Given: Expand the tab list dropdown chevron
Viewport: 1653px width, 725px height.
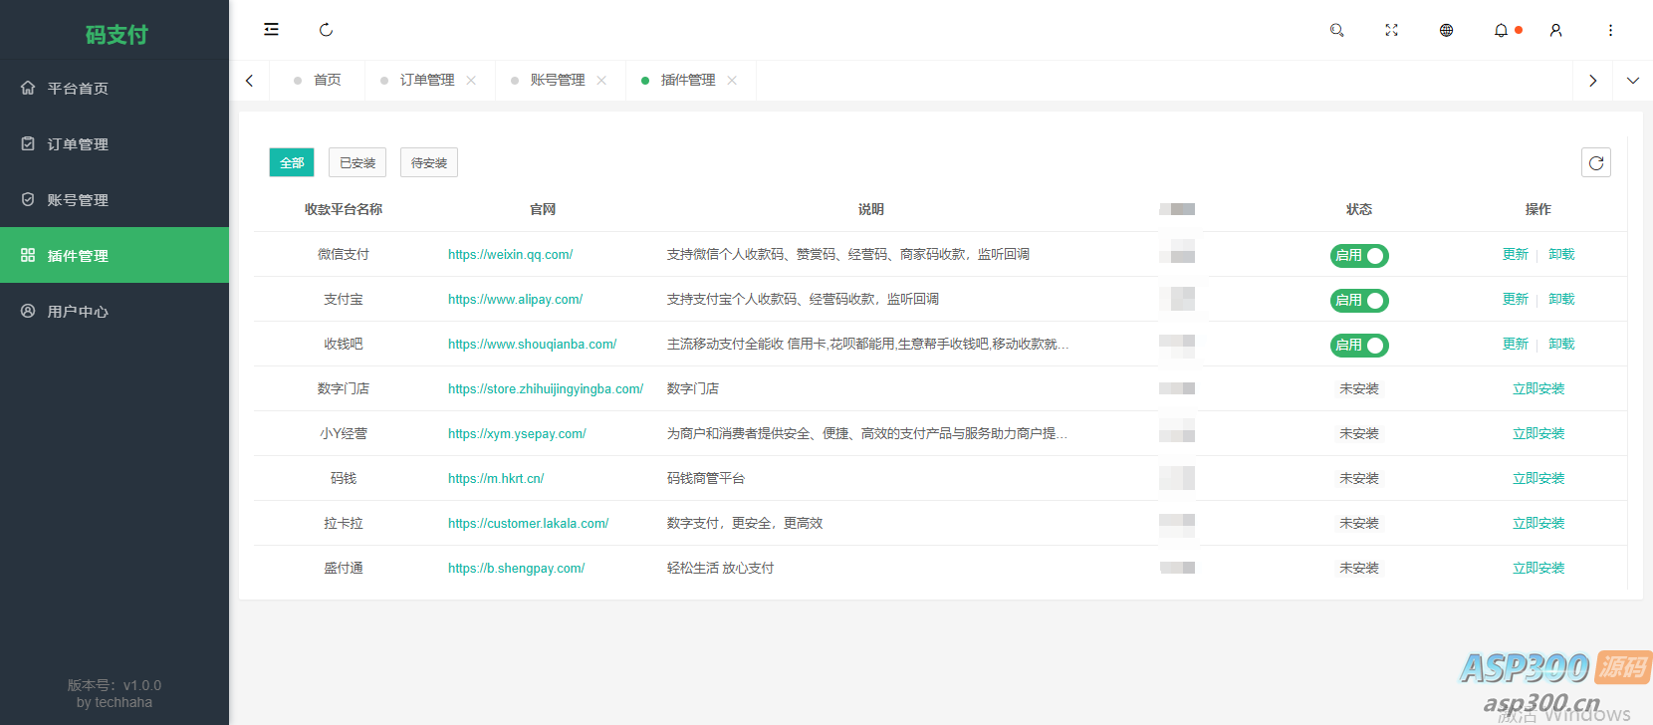Looking at the screenshot, I should (1632, 81).
